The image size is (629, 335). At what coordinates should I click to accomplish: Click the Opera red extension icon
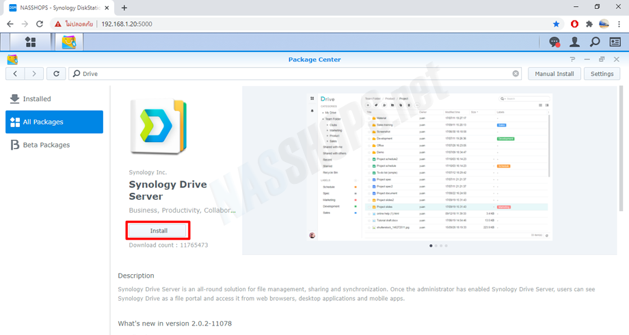pyautogui.click(x=574, y=24)
